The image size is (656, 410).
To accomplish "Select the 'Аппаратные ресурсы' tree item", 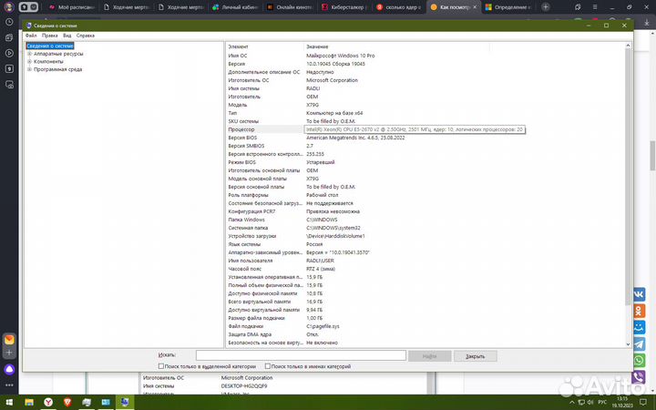I will point(58,54).
